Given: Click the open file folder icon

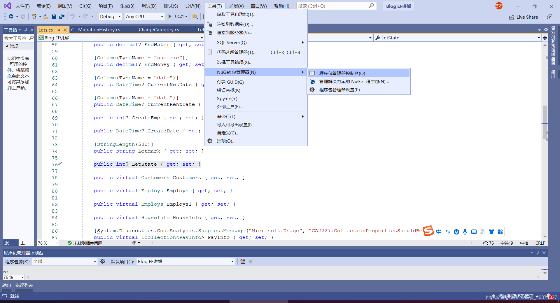Looking at the screenshot, I should pos(46,17).
